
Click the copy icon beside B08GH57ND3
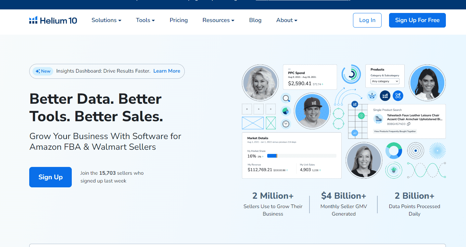(409, 124)
